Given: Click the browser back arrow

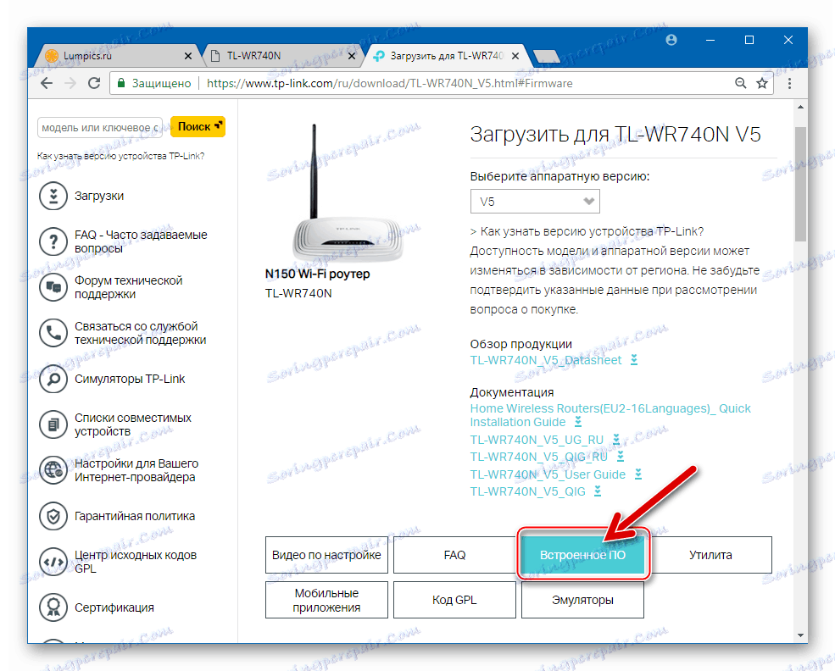Looking at the screenshot, I should (47, 83).
